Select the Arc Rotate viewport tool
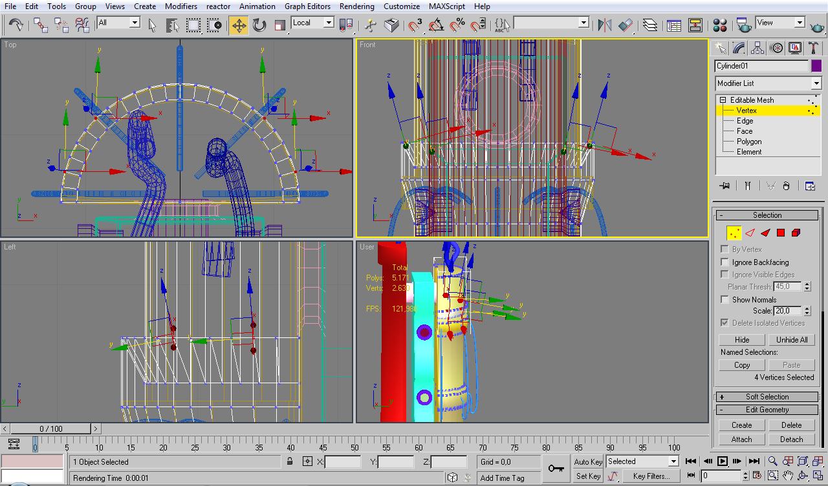The height and width of the screenshot is (486, 828). (803, 476)
